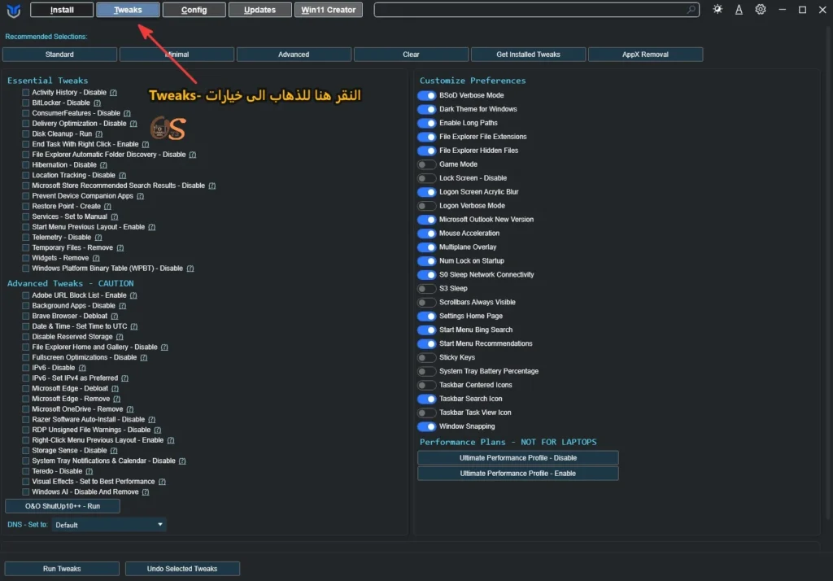Open help icon for Restore Point - Create

tap(108, 206)
